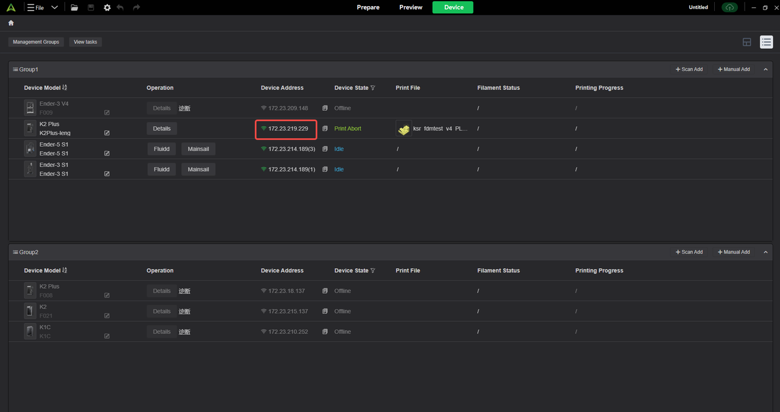This screenshot has height=412, width=780.
Task: Open Mainsail for Ender-3 S1
Action: 199,169
